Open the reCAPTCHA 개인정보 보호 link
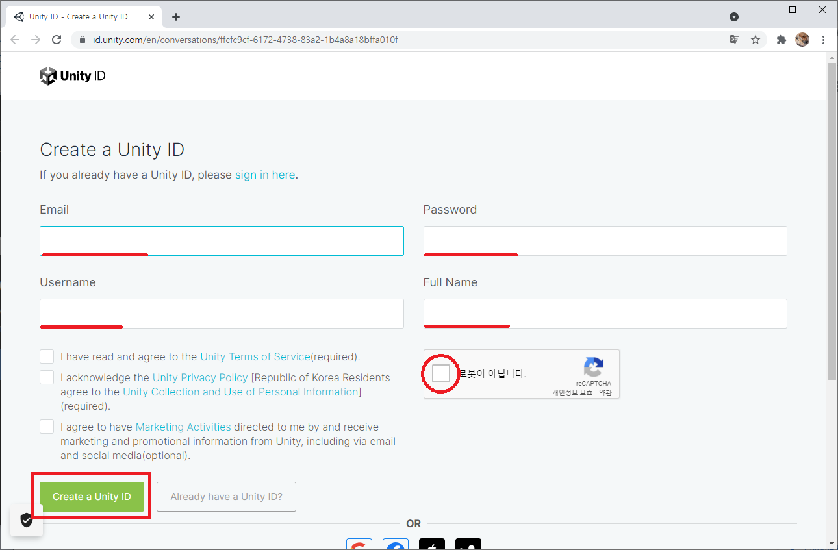The image size is (838, 550). pos(572,392)
